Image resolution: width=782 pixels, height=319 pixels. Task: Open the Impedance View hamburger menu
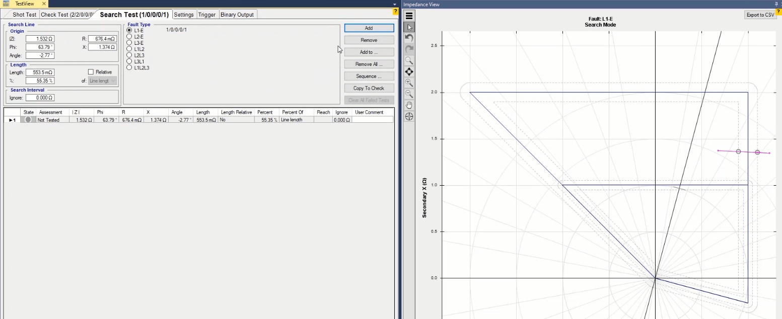(409, 16)
